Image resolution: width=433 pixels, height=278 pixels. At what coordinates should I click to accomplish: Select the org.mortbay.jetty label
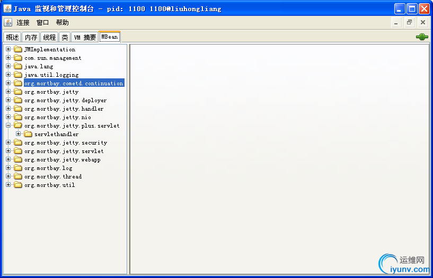[51, 92]
